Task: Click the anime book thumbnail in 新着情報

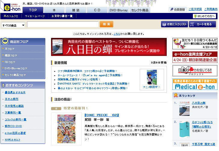Action: point(152,77)
